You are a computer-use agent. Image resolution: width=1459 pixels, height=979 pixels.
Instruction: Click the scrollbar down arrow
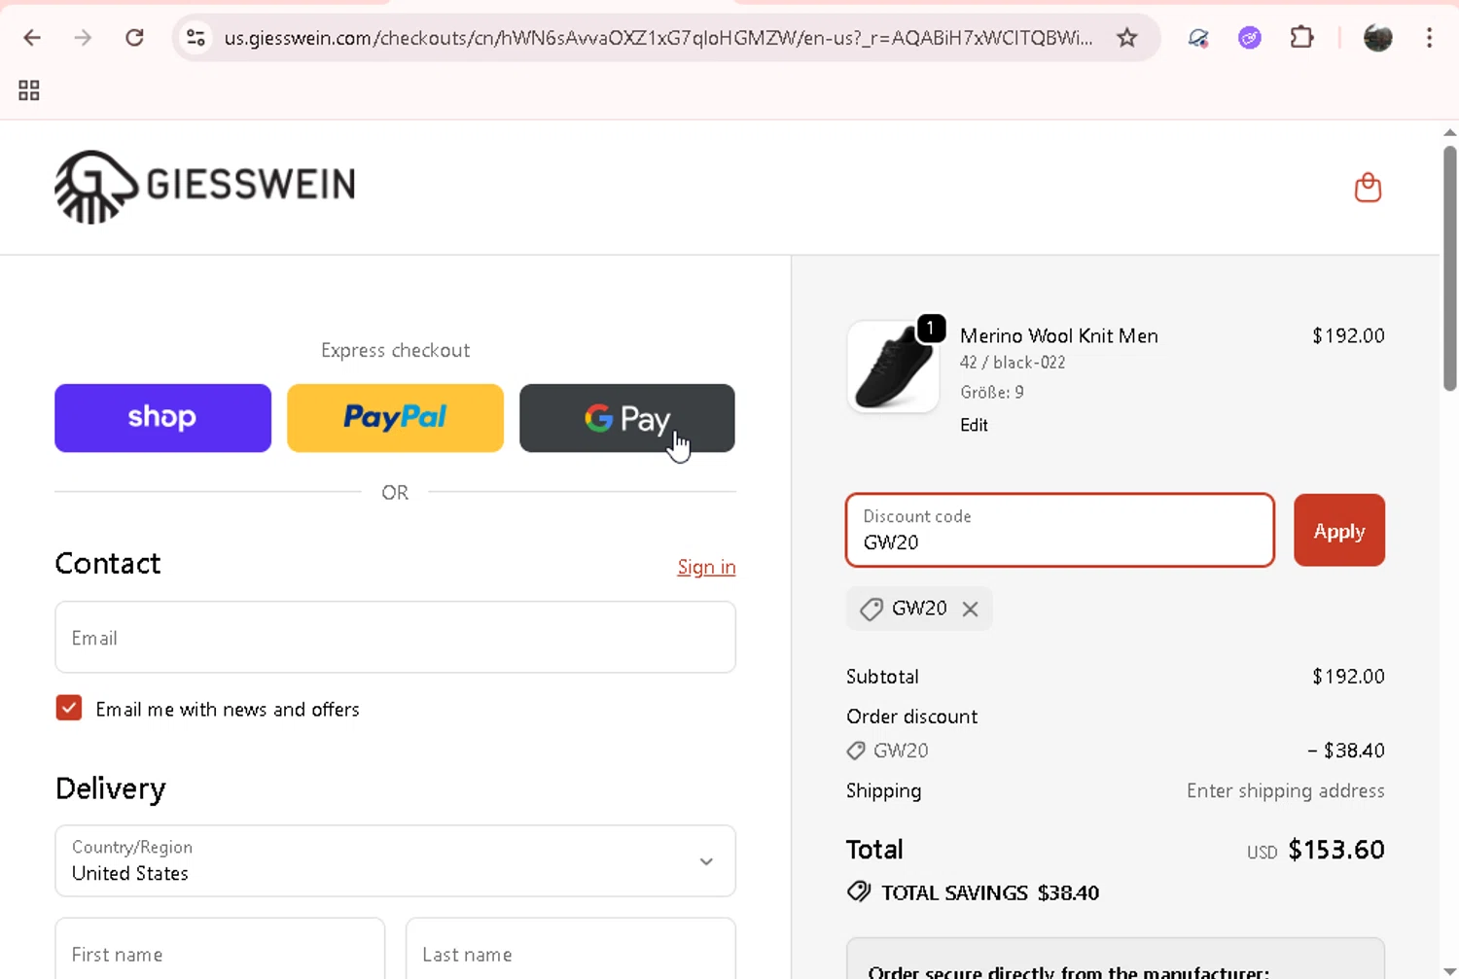pos(1449,971)
